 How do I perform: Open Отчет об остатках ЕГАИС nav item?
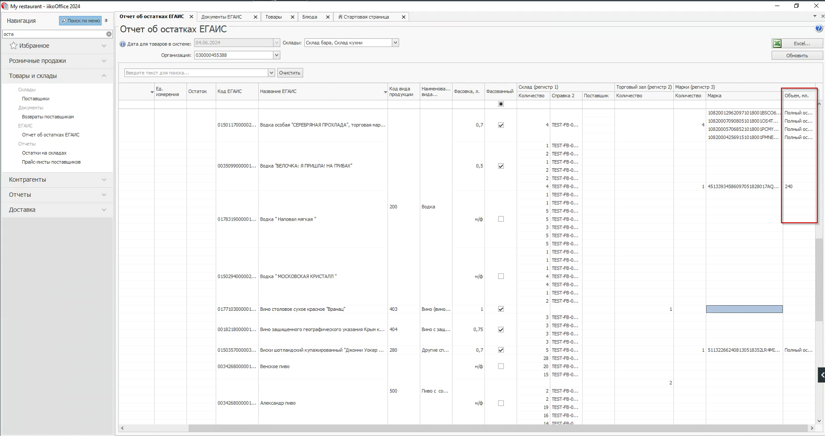51,135
